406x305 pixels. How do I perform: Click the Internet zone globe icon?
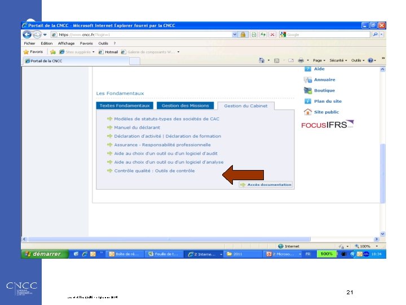tap(281, 246)
